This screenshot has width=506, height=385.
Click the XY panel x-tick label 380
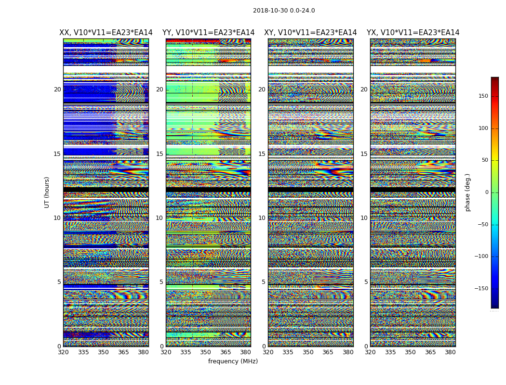[348, 352]
